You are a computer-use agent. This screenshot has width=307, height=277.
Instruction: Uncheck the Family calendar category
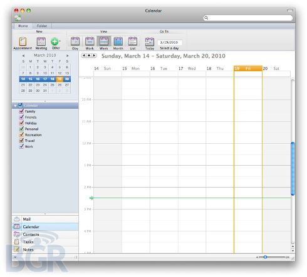tap(21, 111)
